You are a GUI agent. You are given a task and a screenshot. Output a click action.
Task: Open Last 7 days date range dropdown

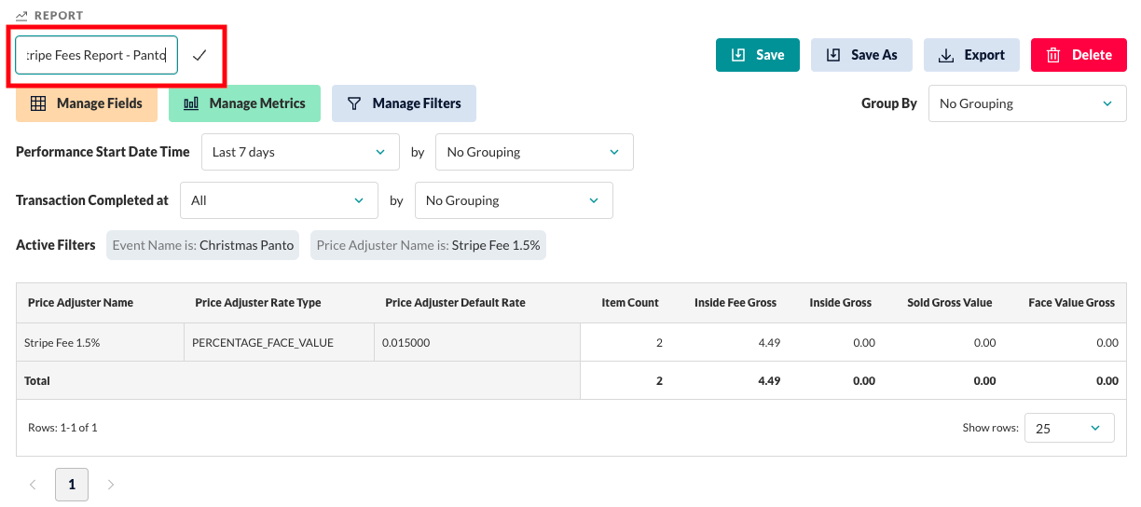tap(300, 152)
